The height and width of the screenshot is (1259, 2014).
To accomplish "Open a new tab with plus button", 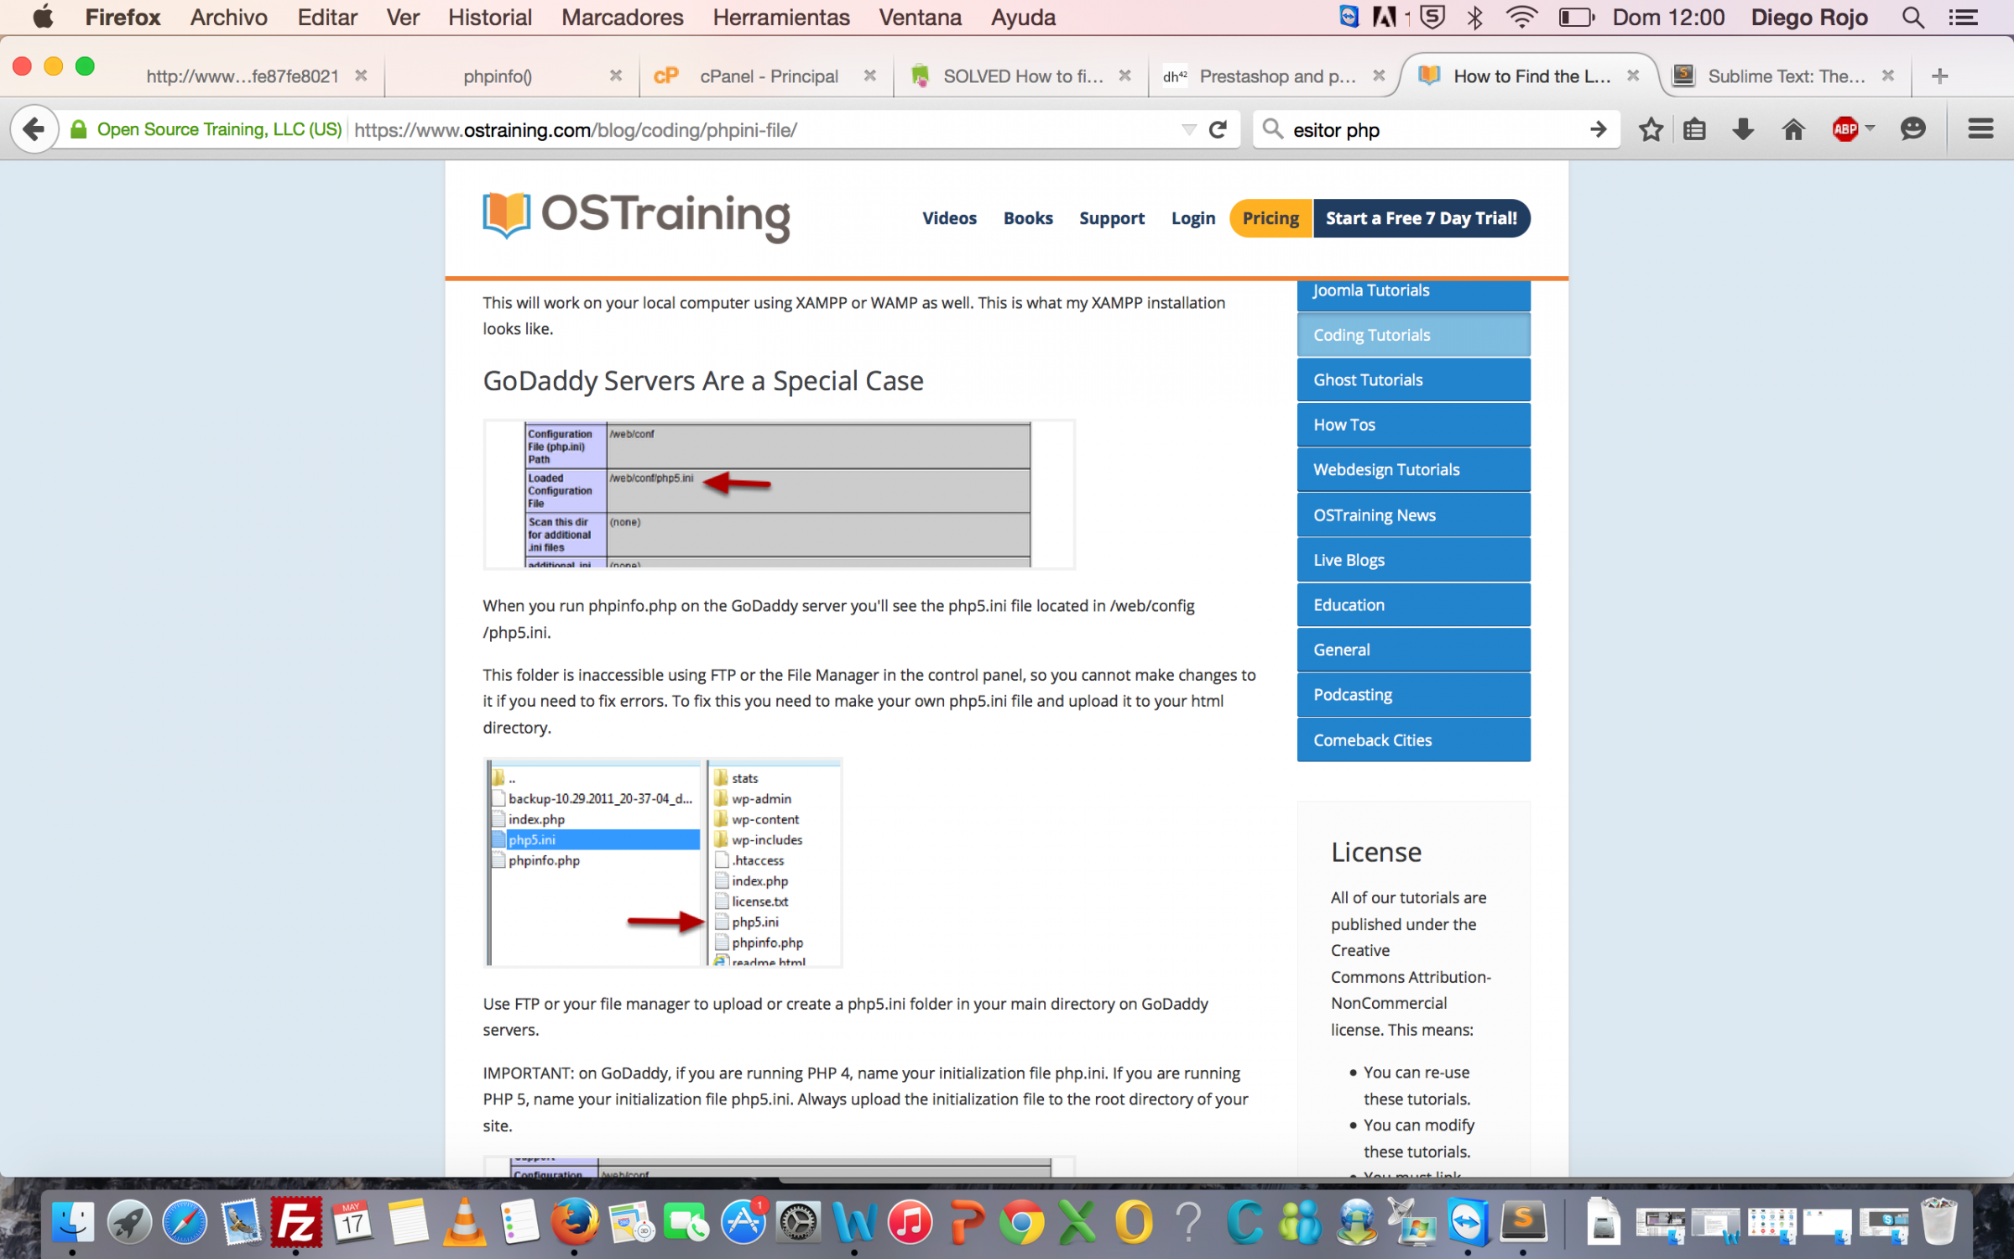I will 1939,76.
